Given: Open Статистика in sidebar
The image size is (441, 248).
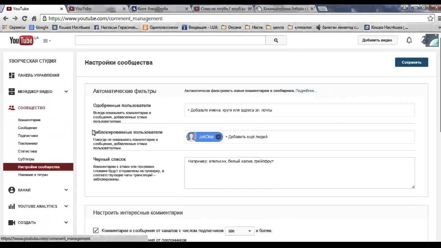Looking at the screenshot, I should pos(27,151).
